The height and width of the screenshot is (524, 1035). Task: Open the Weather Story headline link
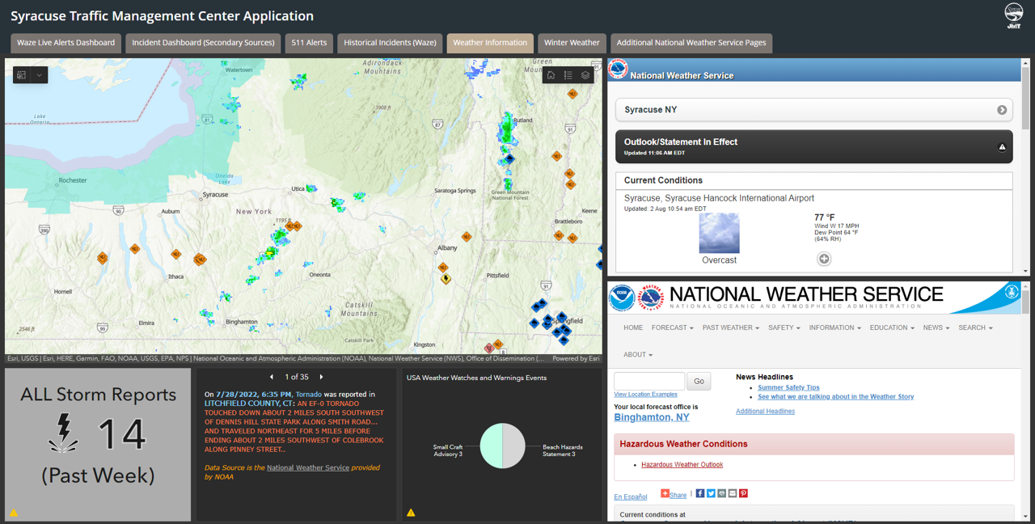(x=836, y=397)
